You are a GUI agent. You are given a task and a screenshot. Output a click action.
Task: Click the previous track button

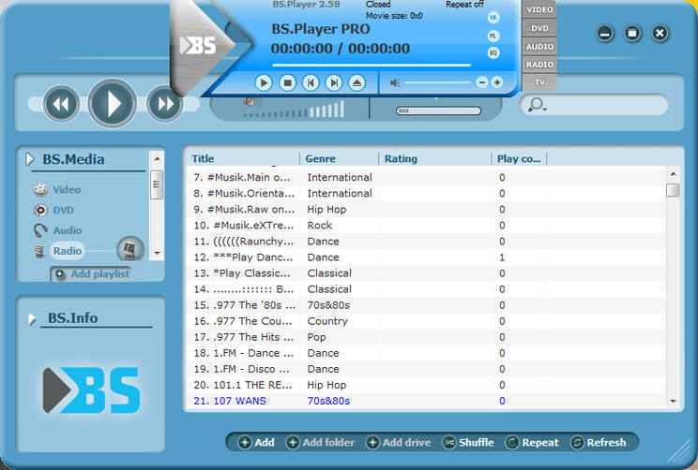click(311, 82)
